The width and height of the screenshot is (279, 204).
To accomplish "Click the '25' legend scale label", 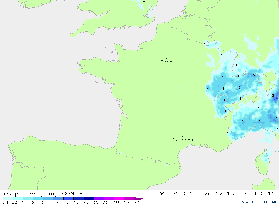I will (x=86, y=202).
